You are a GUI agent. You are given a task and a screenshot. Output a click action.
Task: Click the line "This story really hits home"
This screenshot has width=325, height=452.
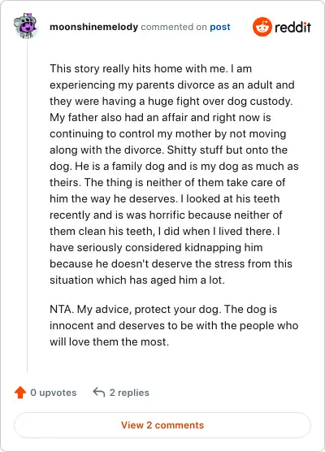(150, 68)
